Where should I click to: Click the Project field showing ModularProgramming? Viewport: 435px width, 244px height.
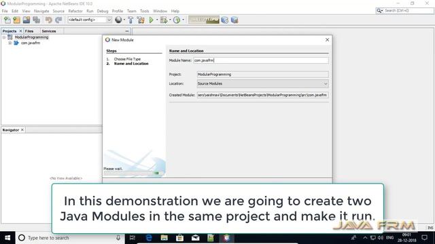click(x=262, y=75)
